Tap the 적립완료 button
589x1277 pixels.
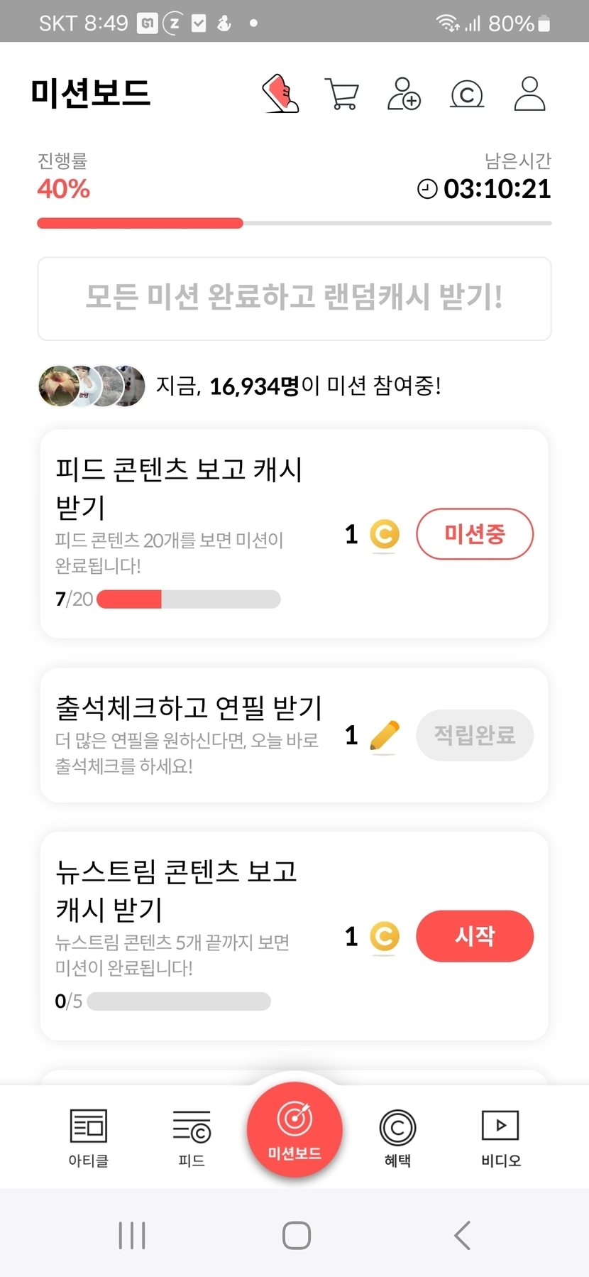474,735
